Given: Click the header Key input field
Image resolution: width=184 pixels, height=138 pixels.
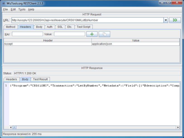Looking at the screenshot, I should 27,34.
